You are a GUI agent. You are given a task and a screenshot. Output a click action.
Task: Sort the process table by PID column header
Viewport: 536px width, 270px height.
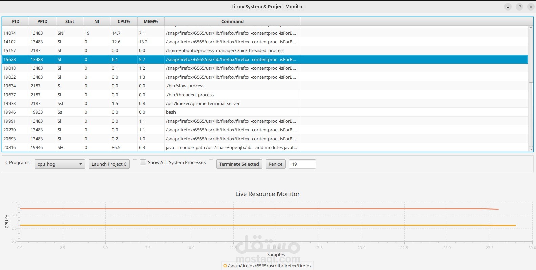[16, 21]
